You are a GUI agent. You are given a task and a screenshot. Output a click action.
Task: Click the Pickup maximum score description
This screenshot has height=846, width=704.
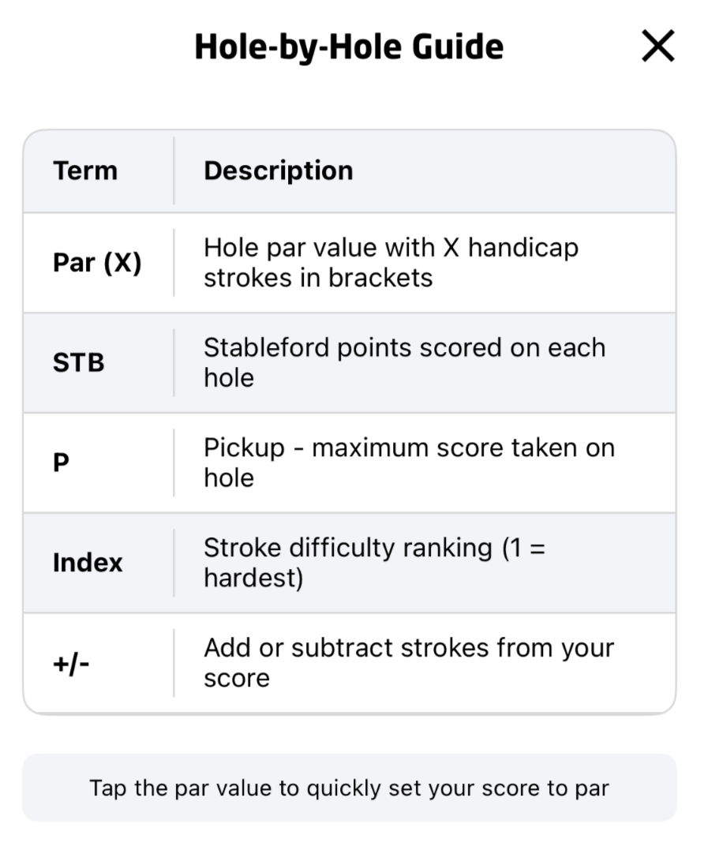(409, 462)
